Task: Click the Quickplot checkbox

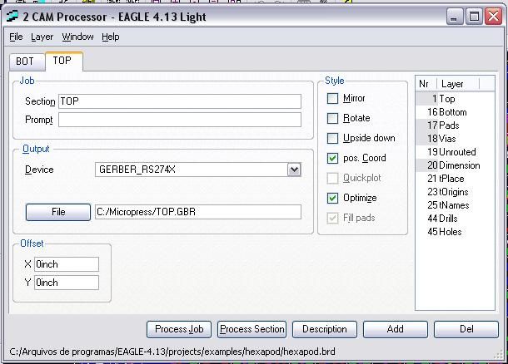Action: point(332,178)
